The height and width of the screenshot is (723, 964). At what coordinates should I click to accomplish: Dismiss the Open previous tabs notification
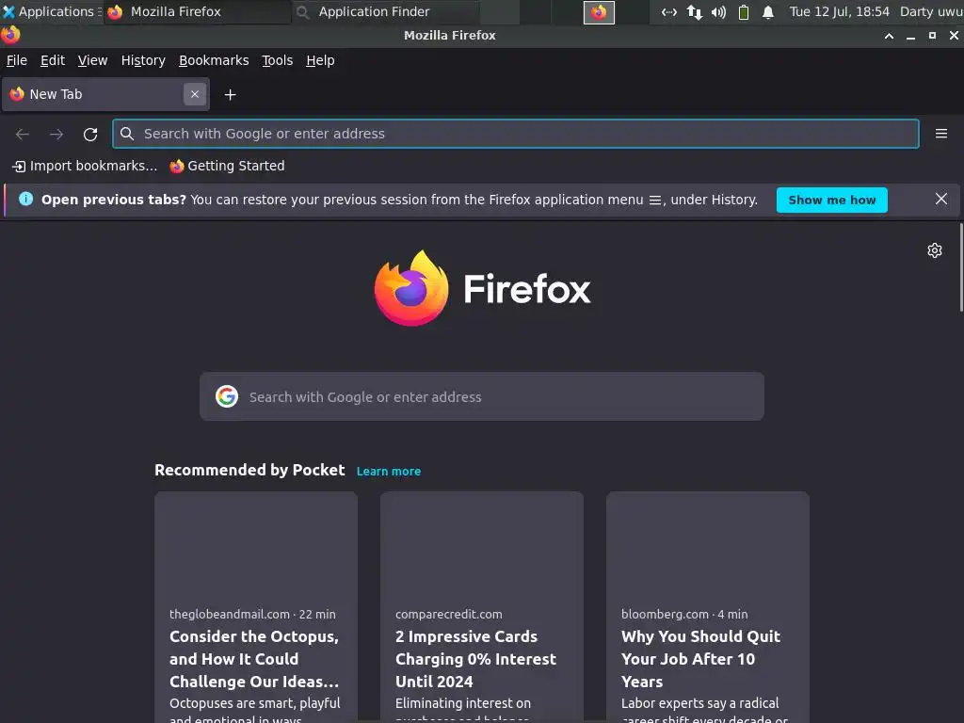[941, 200]
